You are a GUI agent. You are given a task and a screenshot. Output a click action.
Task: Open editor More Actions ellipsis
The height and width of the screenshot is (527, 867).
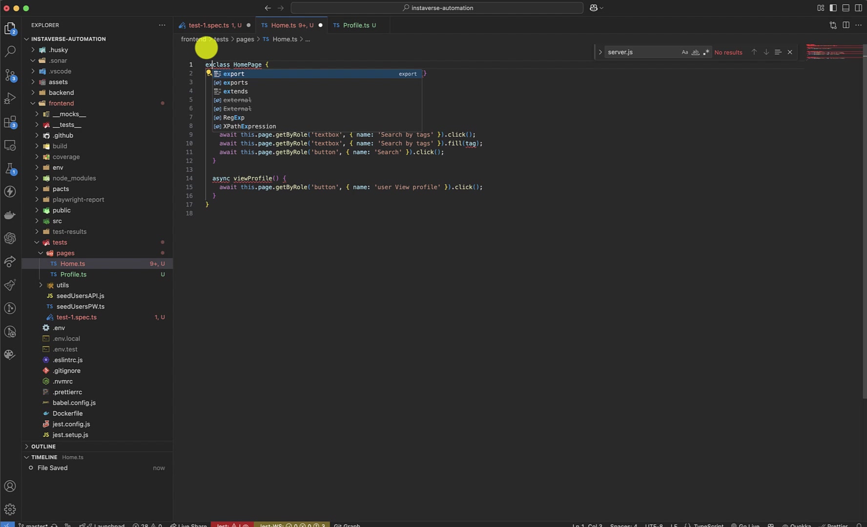858,25
